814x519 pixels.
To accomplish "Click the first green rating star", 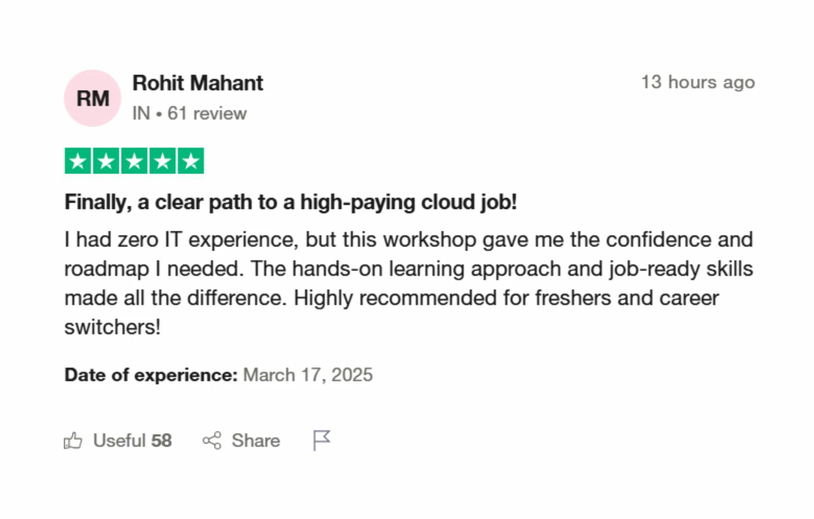I will [78, 161].
